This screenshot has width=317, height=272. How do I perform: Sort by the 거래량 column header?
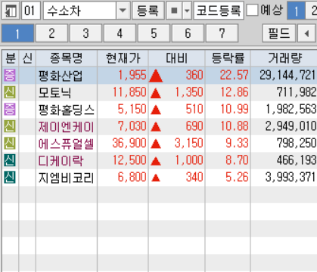click(284, 58)
